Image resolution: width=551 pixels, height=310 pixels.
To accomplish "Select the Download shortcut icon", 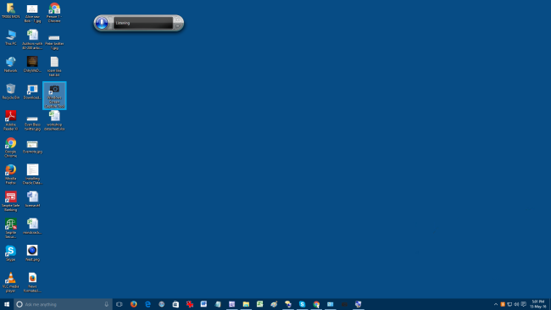I will tap(33, 92).
